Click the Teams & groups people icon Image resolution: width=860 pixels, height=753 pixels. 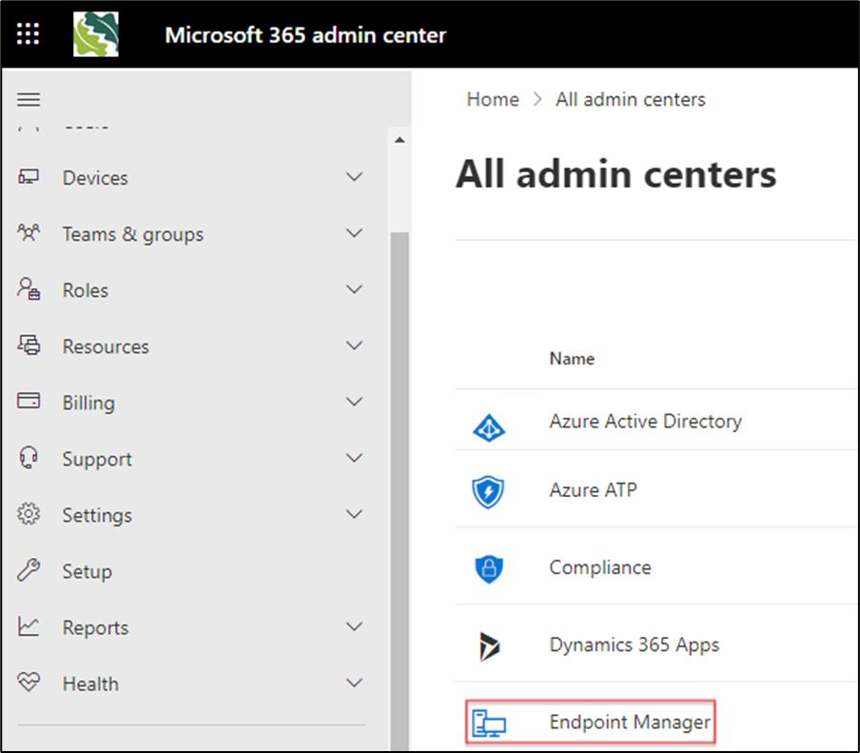point(29,233)
